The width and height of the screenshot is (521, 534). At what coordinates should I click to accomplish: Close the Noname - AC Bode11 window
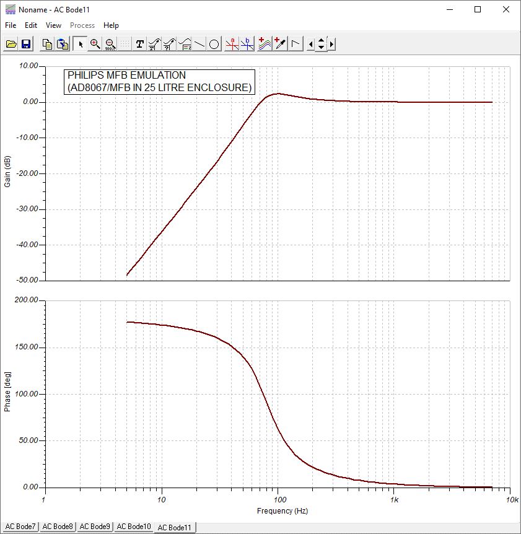[x=506, y=9]
